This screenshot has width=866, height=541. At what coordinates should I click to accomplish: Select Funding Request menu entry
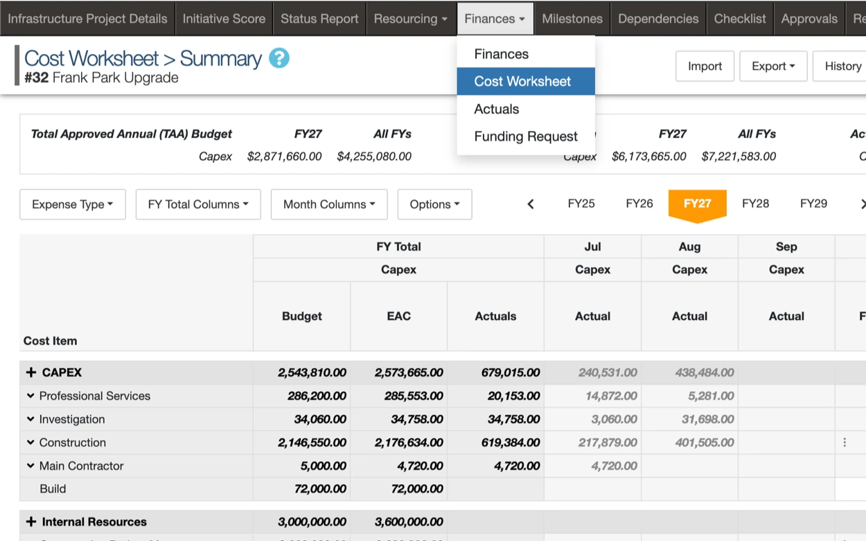(x=526, y=136)
